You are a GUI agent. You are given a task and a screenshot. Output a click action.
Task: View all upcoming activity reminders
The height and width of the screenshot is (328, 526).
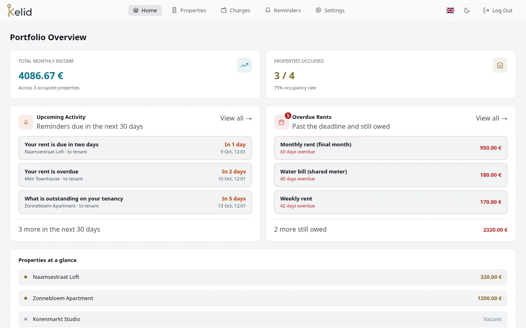click(x=236, y=118)
